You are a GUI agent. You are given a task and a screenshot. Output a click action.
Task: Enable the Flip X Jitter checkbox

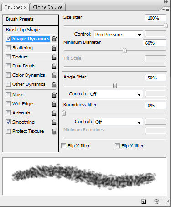click(63, 145)
